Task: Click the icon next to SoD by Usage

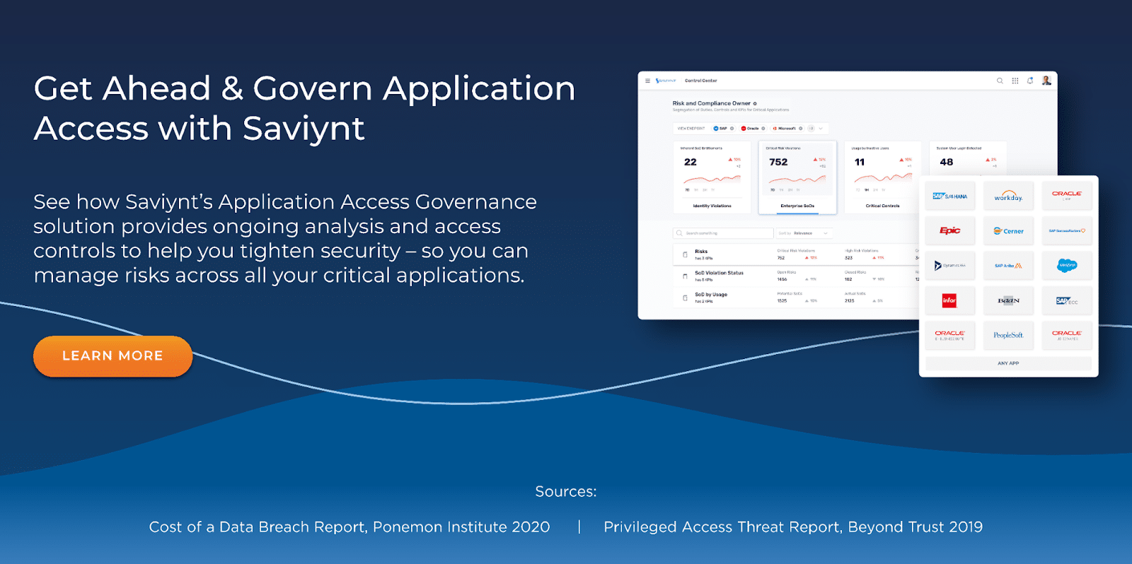Action: tap(685, 298)
